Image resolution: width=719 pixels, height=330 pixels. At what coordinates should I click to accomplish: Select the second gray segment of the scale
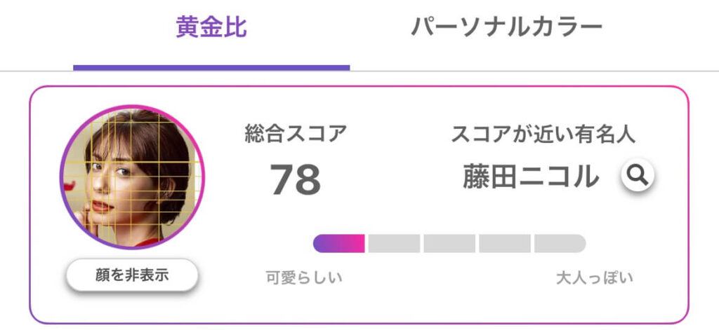click(x=394, y=244)
